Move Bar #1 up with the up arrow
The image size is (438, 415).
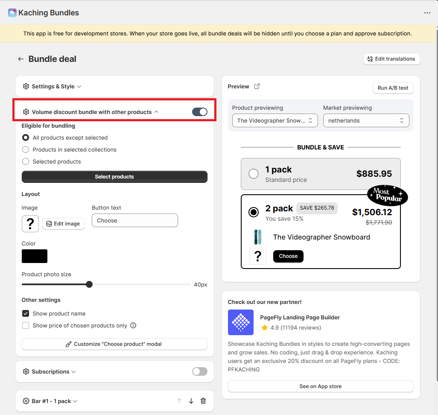[x=179, y=401]
